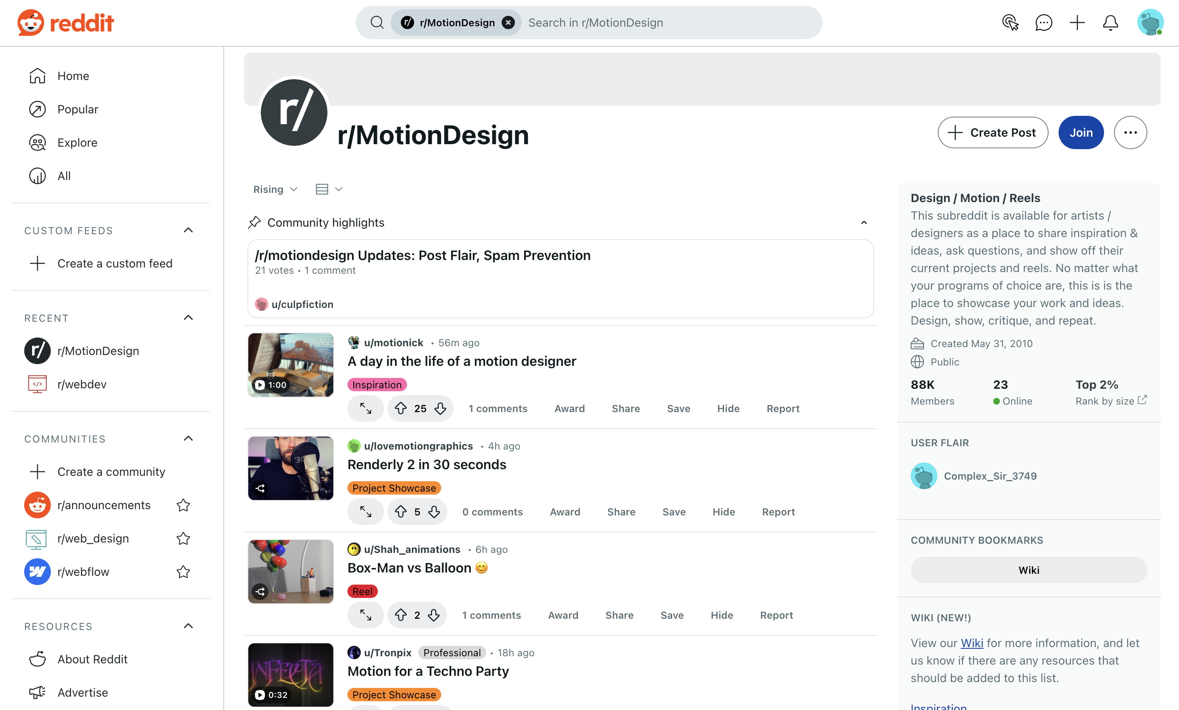Click Create a community
Viewport: 1179px width, 710px height.
coord(110,472)
